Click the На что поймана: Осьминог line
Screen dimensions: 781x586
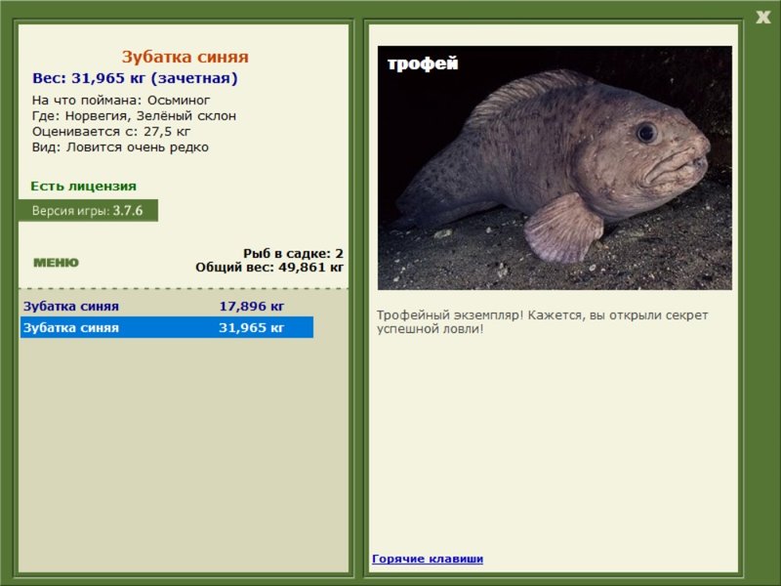tap(121, 101)
